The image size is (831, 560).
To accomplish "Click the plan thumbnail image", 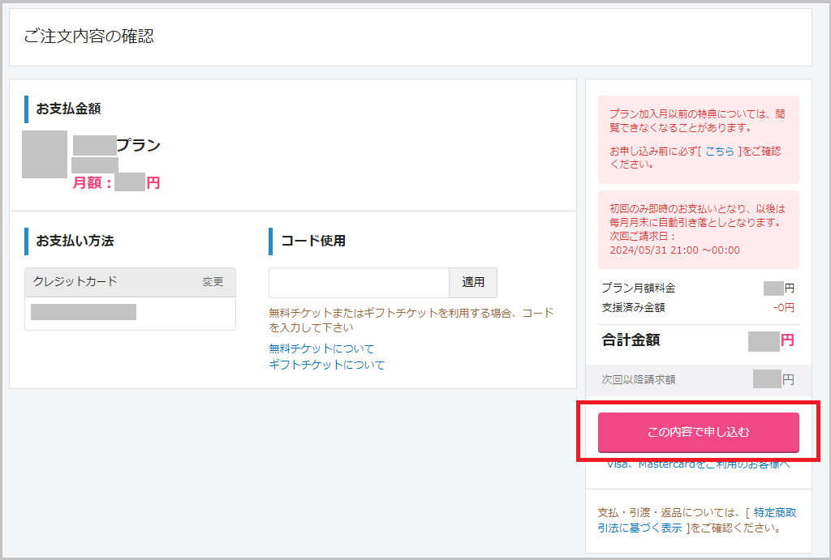I will pos(44,156).
